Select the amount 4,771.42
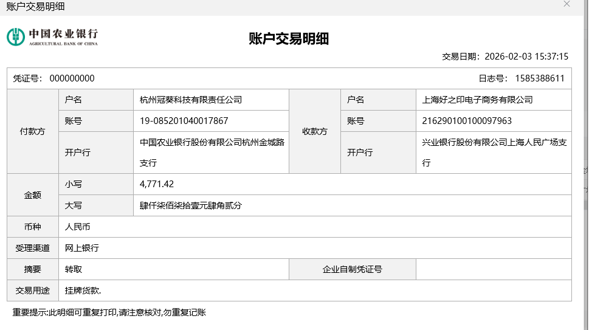 pos(157,184)
